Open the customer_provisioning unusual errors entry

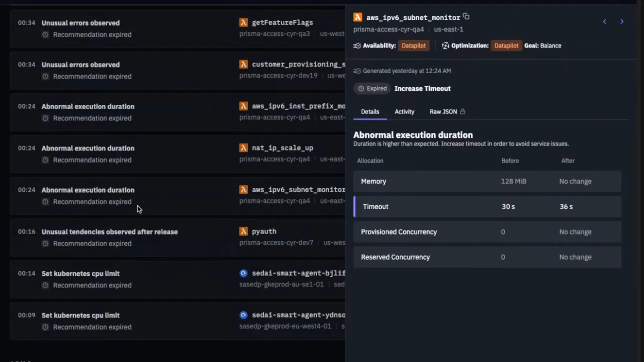click(177, 70)
